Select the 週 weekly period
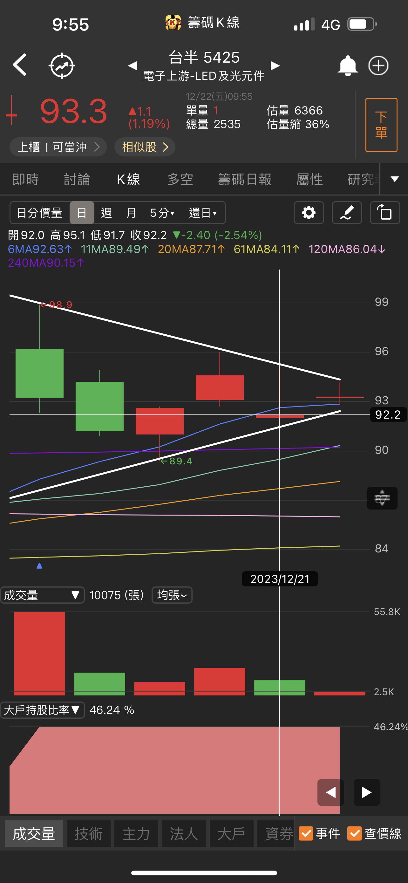Viewport: 408px width, 883px height. [106, 213]
